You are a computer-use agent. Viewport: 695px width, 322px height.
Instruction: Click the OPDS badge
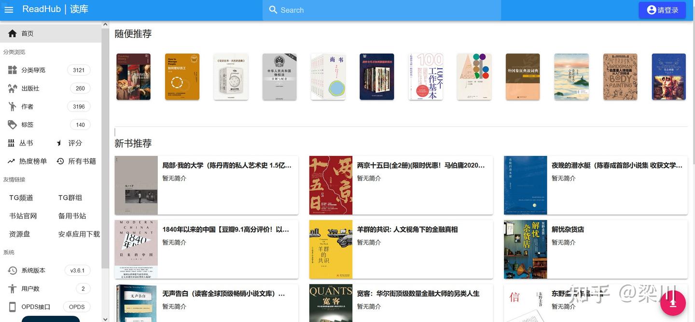coord(77,307)
